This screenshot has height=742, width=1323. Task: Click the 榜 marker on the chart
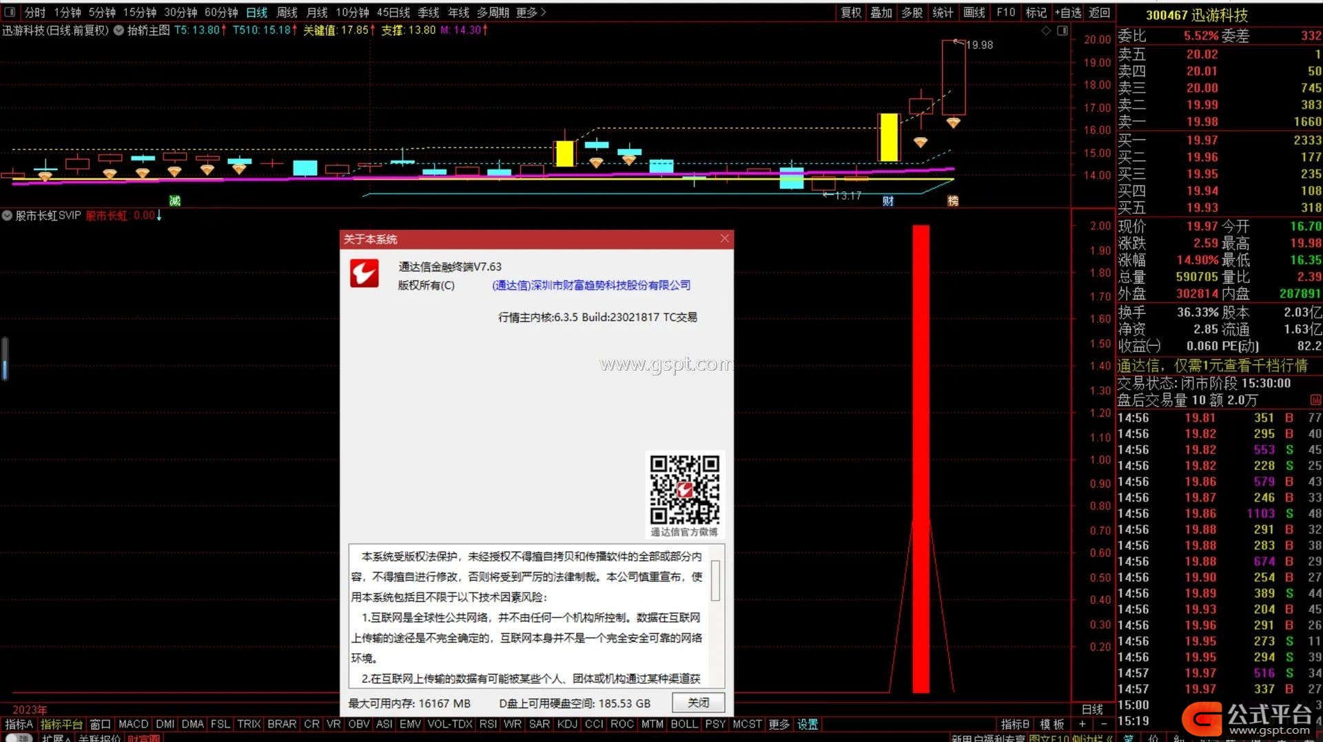tap(953, 201)
